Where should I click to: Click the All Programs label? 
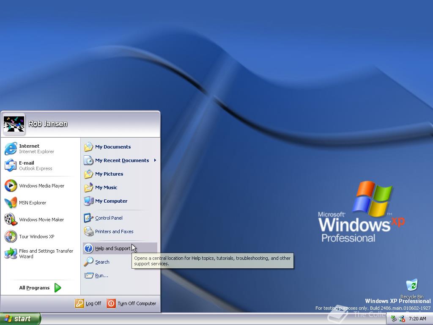(35, 288)
